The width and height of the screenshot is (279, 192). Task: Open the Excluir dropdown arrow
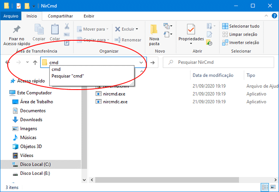point(137,29)
